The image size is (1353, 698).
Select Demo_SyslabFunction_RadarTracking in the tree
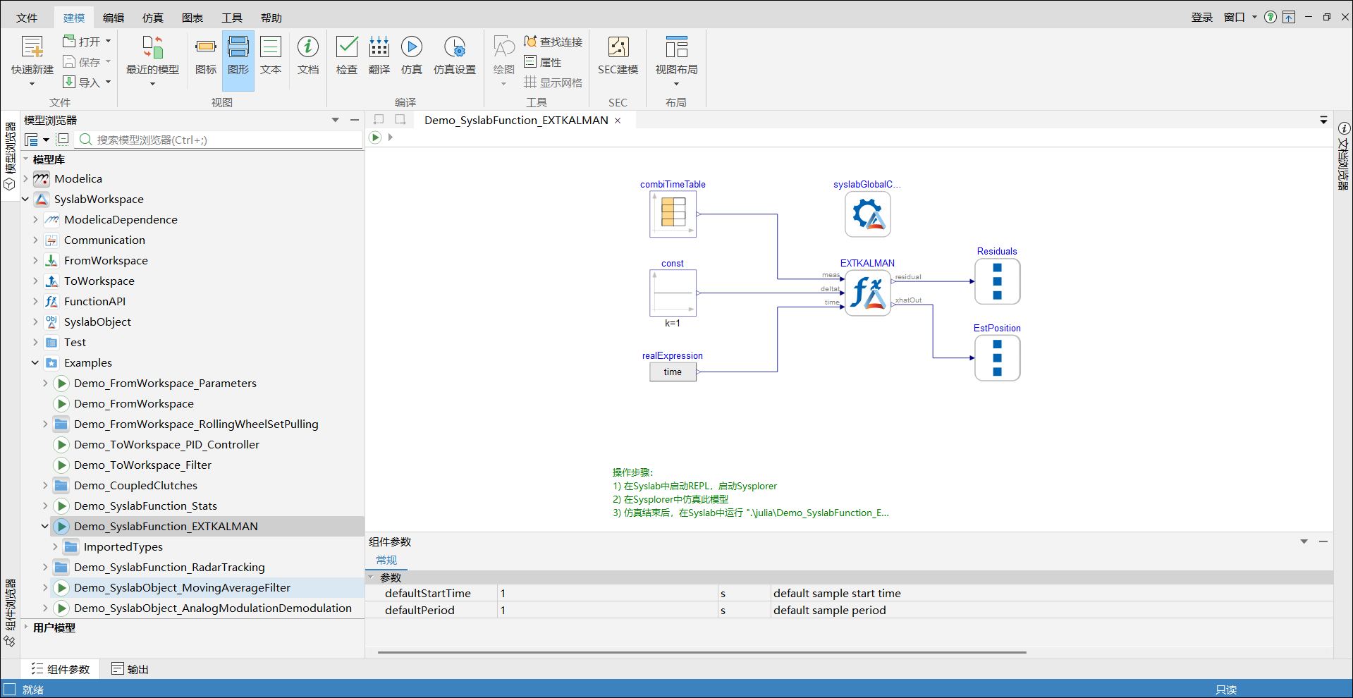click(169, 568)
